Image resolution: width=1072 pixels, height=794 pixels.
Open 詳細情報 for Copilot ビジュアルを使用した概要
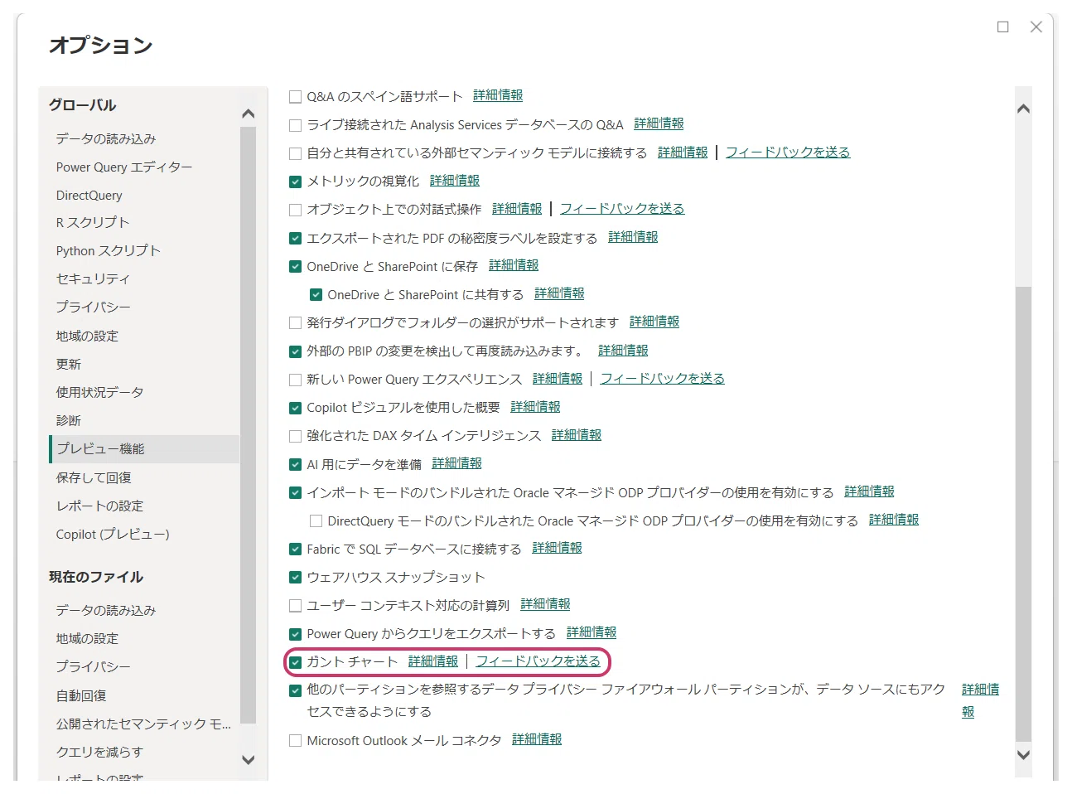click(535, 407)
